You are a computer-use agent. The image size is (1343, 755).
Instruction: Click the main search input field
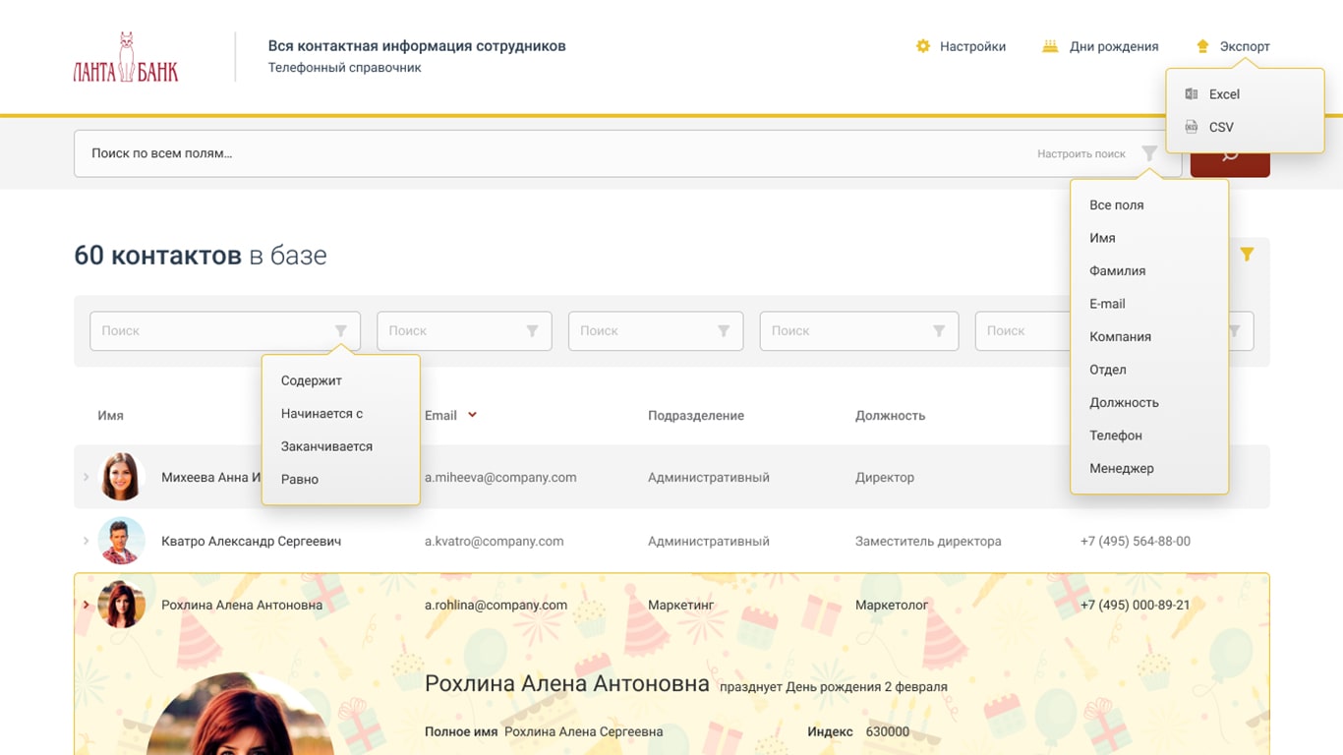click(x=551, y=153)
